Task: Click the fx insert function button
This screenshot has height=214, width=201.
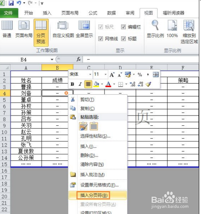Action: coord(79,59)
